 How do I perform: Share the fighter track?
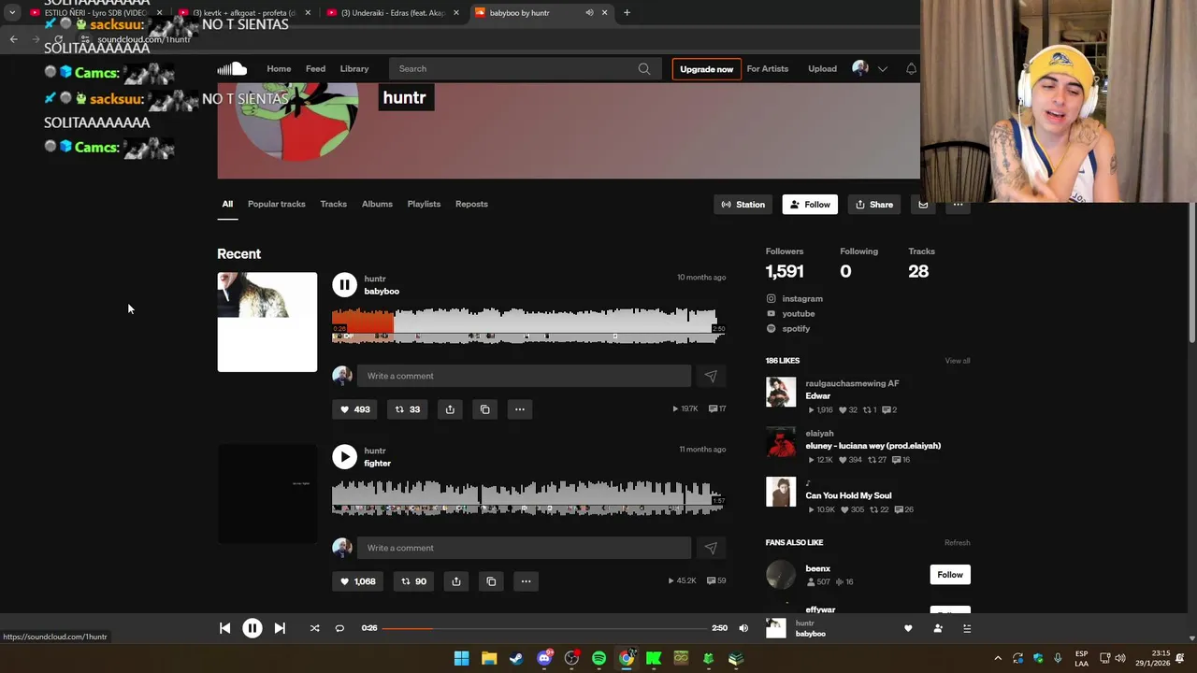click(x=456, y=581)
